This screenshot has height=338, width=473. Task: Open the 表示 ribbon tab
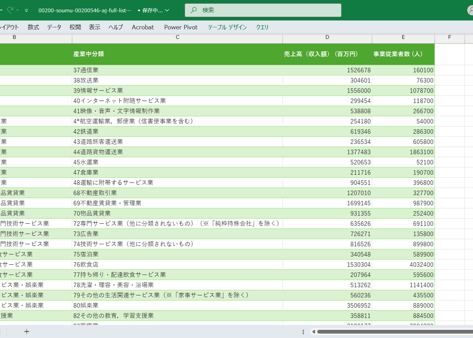(x=94, y=27)
